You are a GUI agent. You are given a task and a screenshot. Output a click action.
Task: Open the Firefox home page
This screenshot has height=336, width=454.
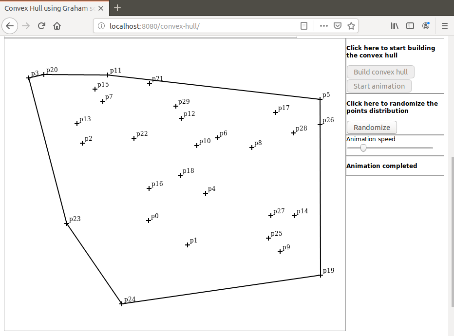[57, 26]
